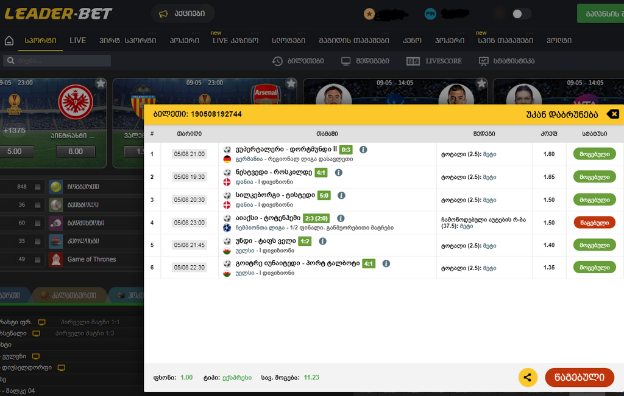This screenshot has height=396, width=624.
Task: Share the ticket with yellow share icon
Action: pyautogui.click(x=528, y=378)
